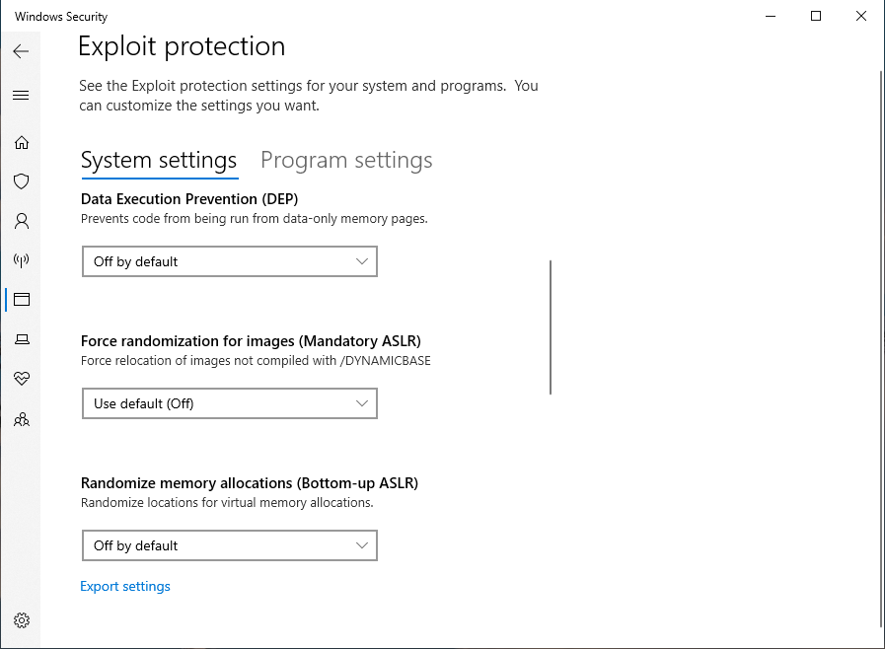Open Firewall & network protection icon
This screenshot has height=649, width=885.
click(21, 260)
